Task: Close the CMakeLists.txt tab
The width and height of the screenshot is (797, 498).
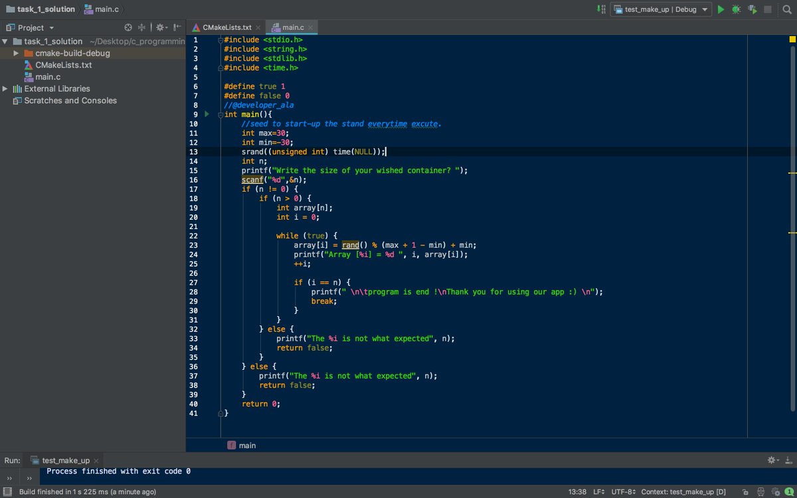Action: [x=258, y=27]
